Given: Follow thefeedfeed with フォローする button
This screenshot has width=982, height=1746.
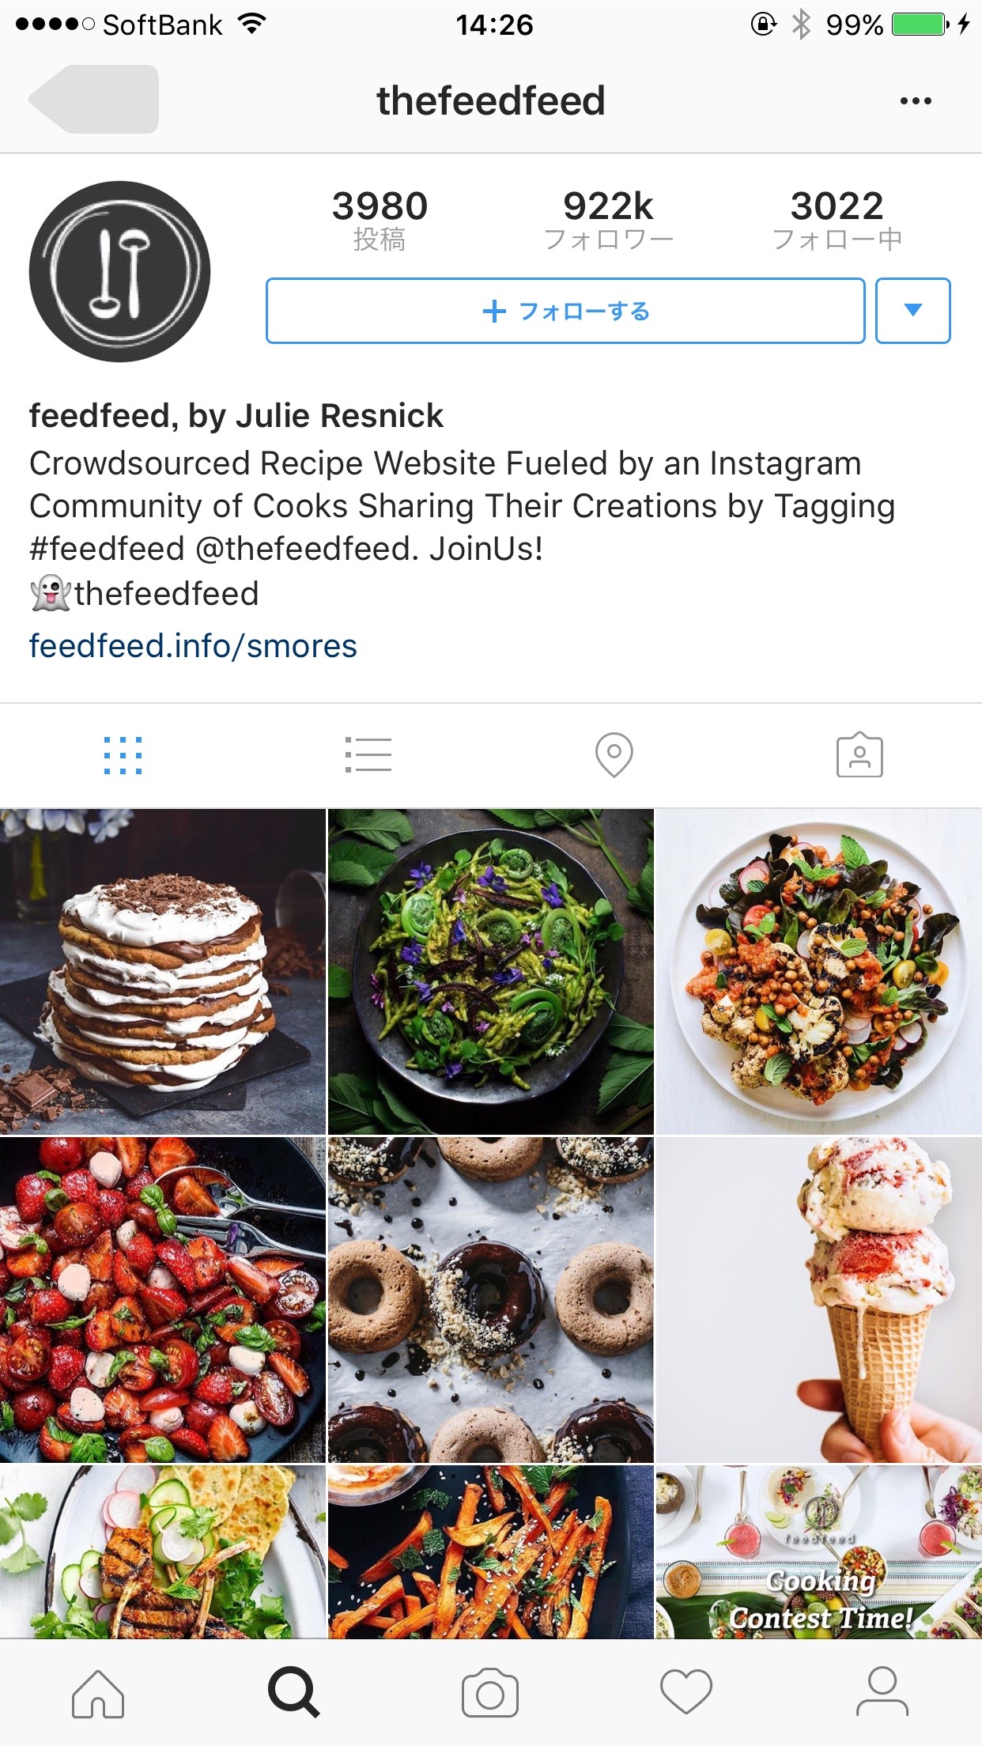Looking at the screenshot, I should (565, 311).
